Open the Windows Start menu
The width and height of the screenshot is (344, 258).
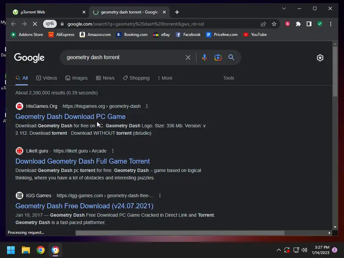(11, 250)
